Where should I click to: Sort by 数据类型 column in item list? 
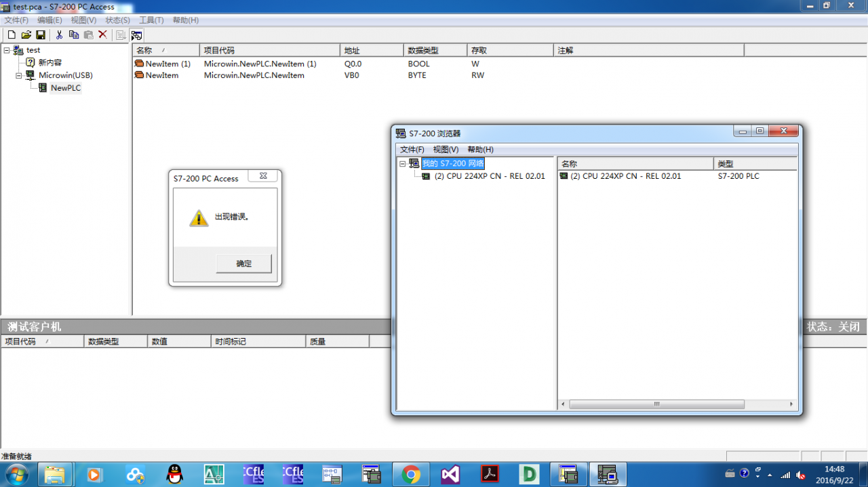435,50
